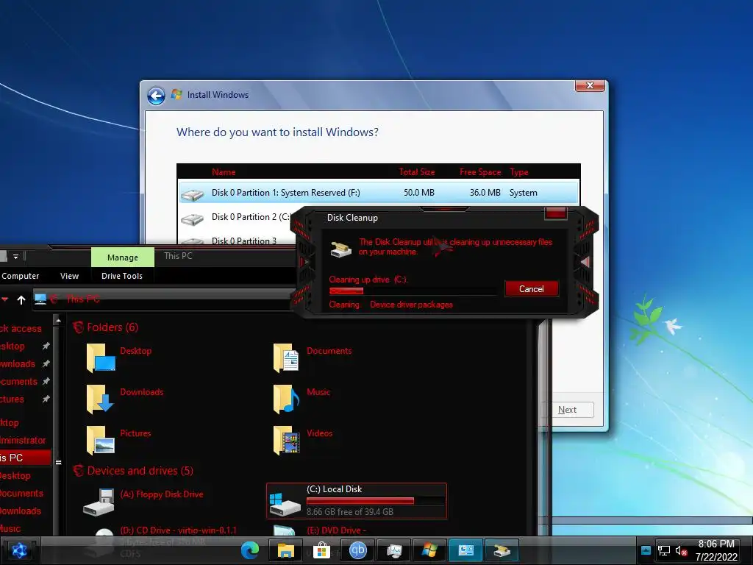Open the Downloads folder
The height and width of the screenshot is (565, 753).
pyautogui.click(x=125, y=399)
